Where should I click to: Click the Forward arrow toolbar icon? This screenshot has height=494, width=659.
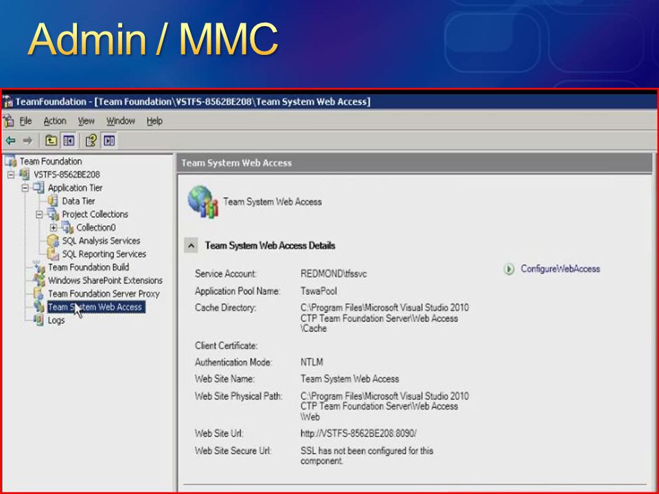pos(27,141)
